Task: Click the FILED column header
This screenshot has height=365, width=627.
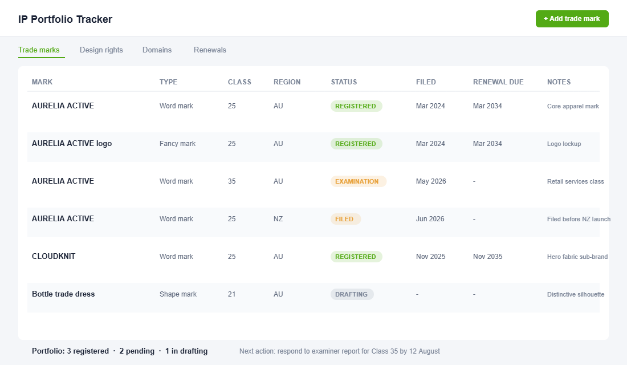Action: pos(426,82)
